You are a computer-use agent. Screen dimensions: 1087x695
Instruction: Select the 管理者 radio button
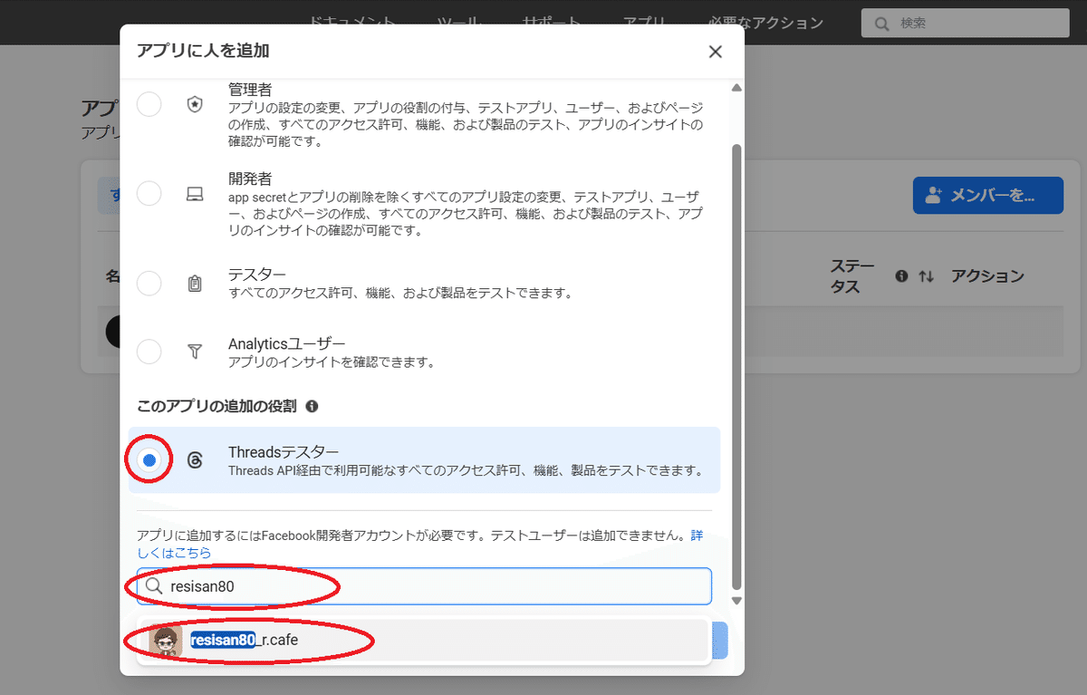(x=149, y=103)
